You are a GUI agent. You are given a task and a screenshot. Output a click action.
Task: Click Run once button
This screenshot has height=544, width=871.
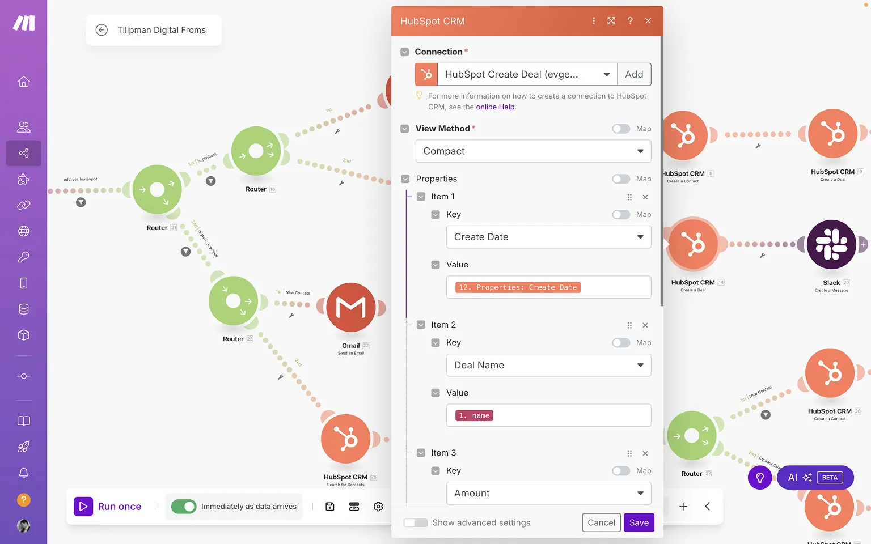coord(108,507)
